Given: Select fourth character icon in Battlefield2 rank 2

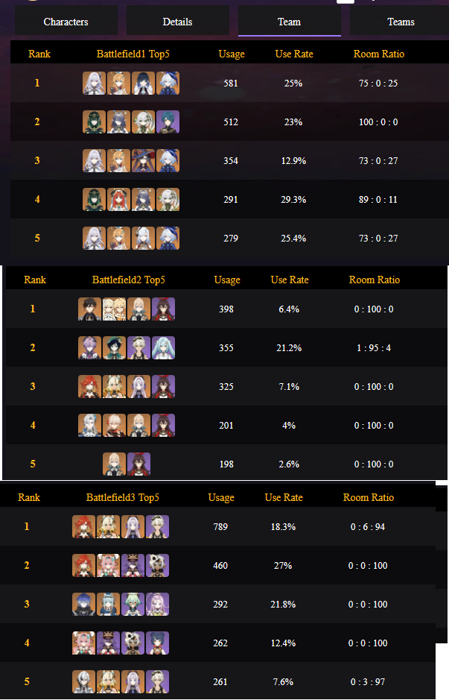Looking at the screenshot, I should [x=163, y=347].
